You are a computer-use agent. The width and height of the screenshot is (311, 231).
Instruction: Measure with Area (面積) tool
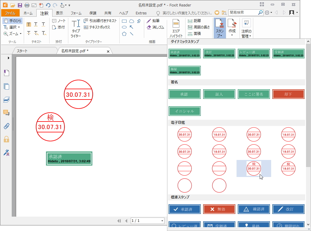pos(194,33)
